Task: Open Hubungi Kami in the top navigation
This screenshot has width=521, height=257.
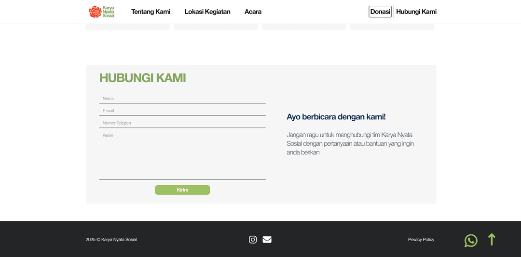Action: tap(416, 12)
